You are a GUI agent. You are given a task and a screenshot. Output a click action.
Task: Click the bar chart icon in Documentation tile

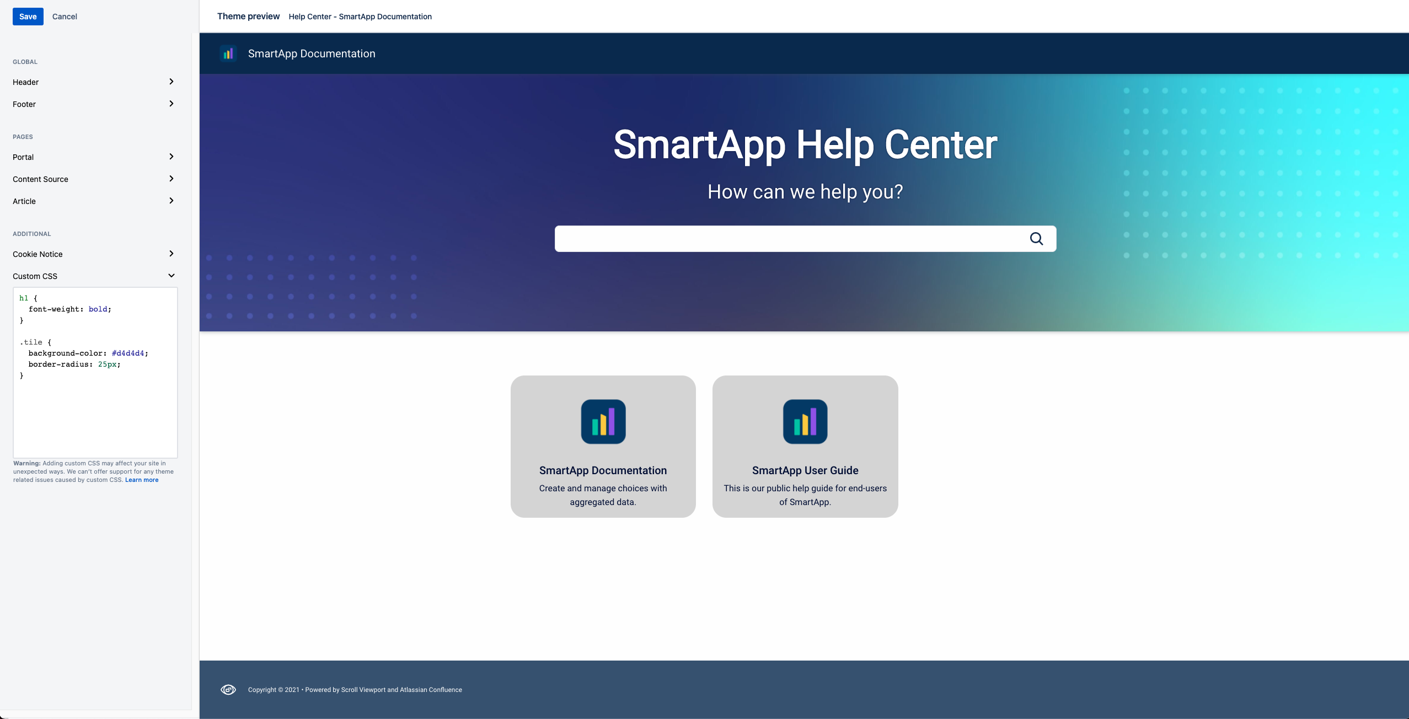(603, 421)
